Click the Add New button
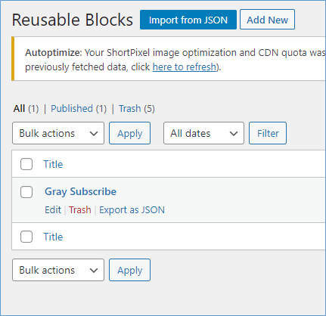The height and width of the screenshot is (316, 326). point(267,20)
